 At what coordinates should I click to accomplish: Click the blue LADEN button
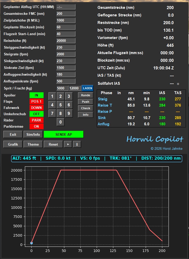click(87, 88)
